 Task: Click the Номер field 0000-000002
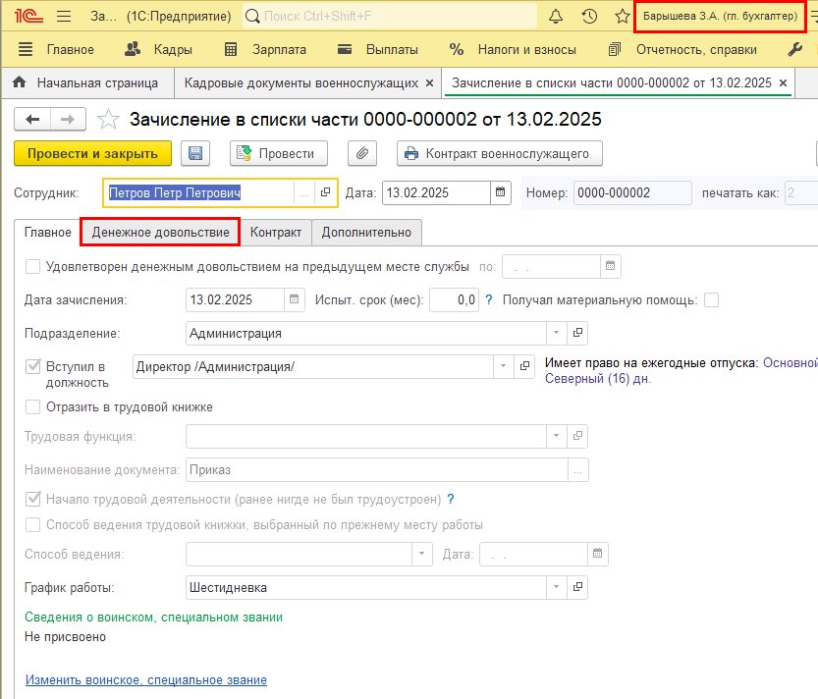coord(632,192)
